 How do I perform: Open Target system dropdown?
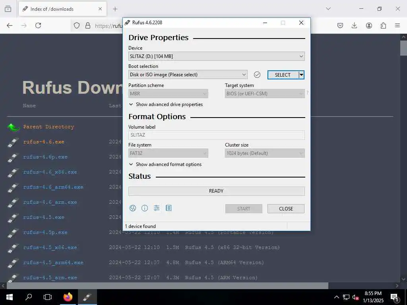point(265,94)
